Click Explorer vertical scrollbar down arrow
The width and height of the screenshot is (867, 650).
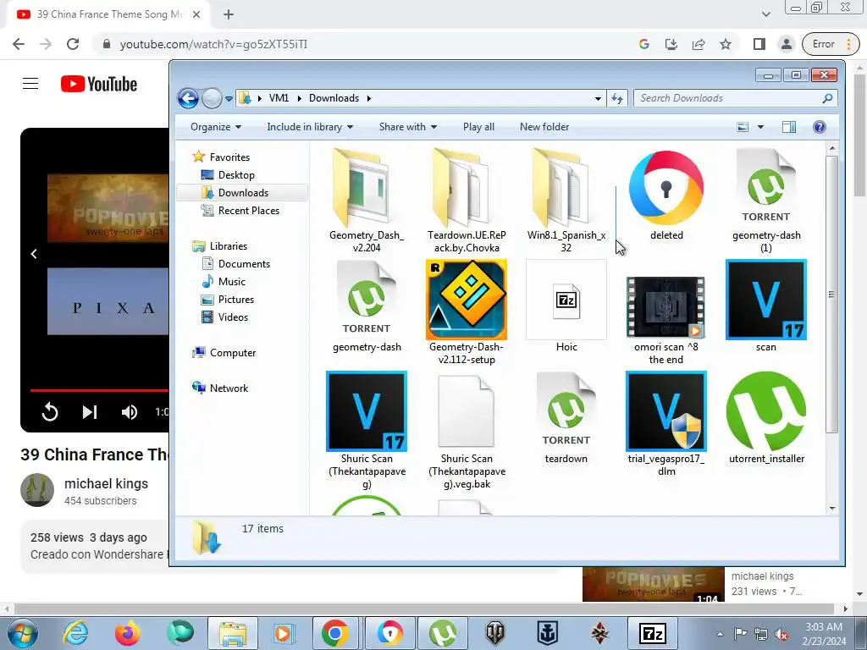click(x=832, y=509)
